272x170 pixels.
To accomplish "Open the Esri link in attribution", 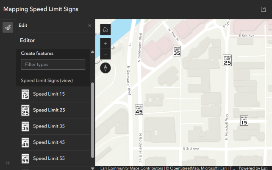I will (264, 168).
